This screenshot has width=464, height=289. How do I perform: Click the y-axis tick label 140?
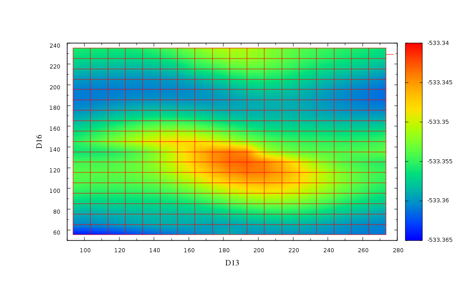click(x=55, y=149)
